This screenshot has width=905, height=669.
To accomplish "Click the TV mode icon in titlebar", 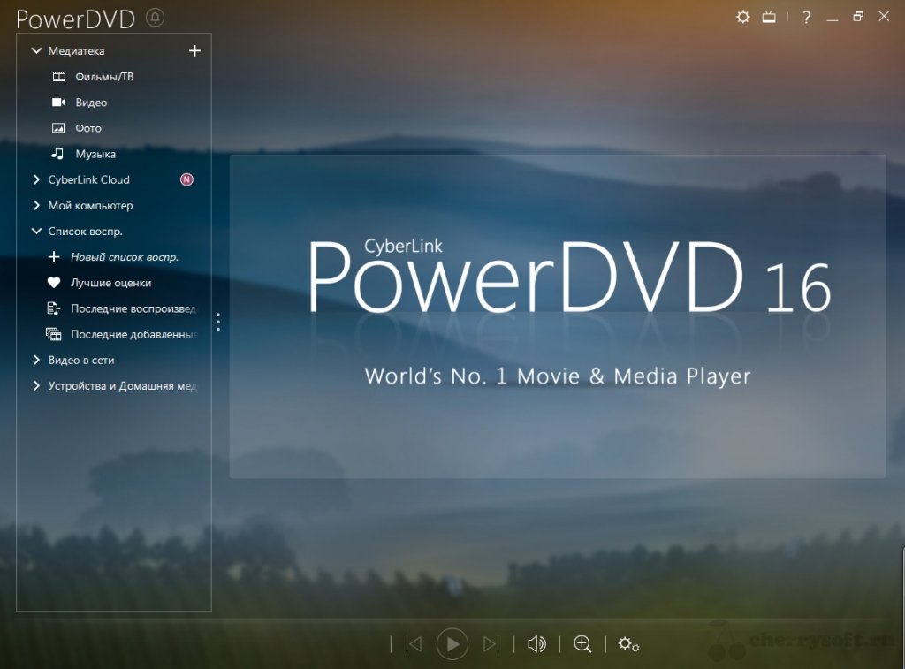I will click(x=768, y=16).
